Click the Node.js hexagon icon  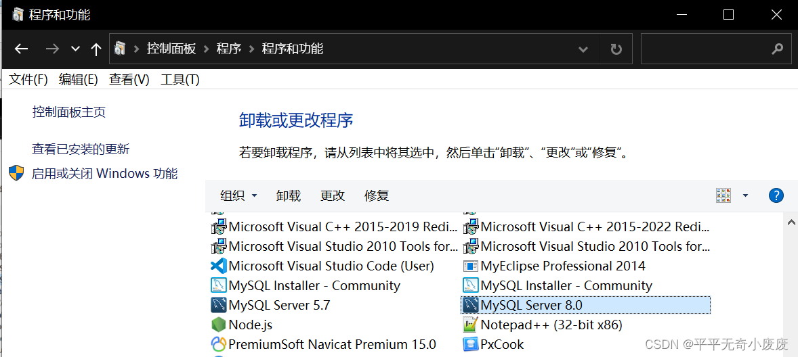pyautogui.click(x=218, y=325)
